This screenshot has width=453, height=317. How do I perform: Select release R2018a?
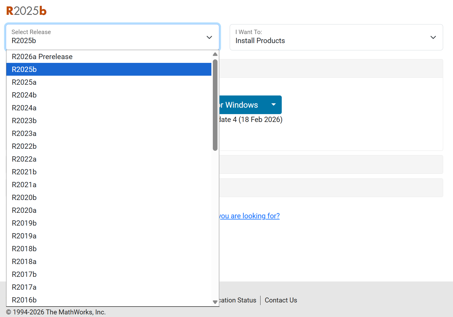click(x=109, y=261)
